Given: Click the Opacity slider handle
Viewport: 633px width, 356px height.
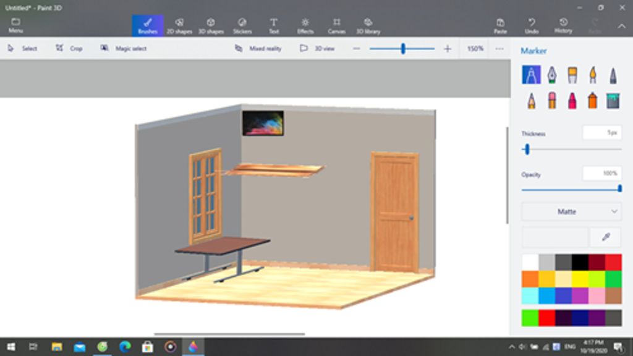Looking at the screenshot, I should pyautogui.click(x=619, y=189).
